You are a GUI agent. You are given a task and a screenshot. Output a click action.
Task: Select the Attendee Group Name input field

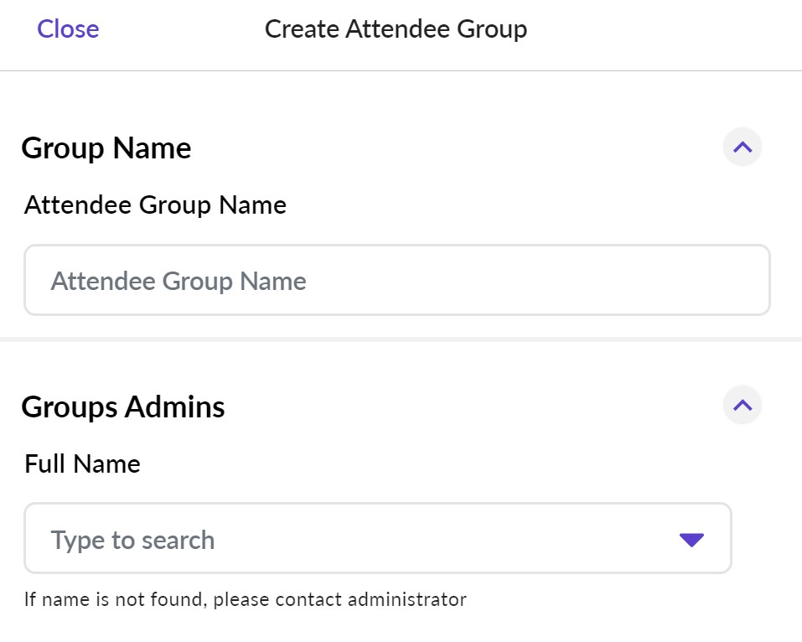398,281
